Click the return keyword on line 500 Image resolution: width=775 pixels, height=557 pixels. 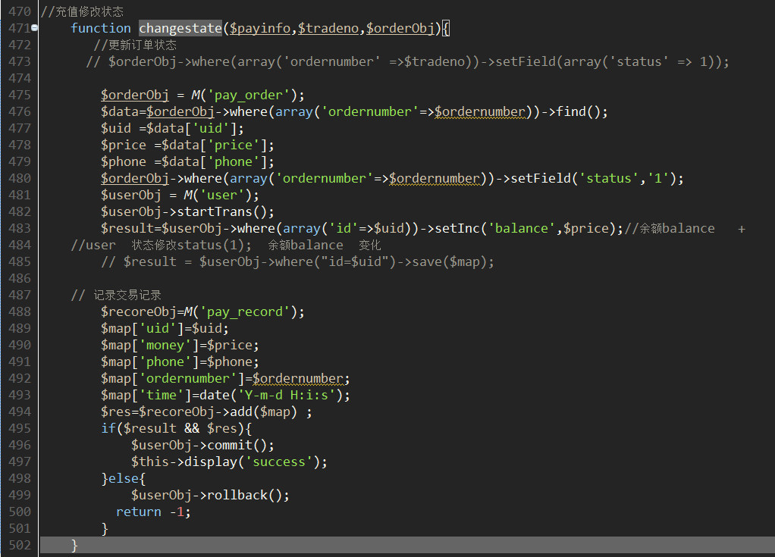point(139,512)
